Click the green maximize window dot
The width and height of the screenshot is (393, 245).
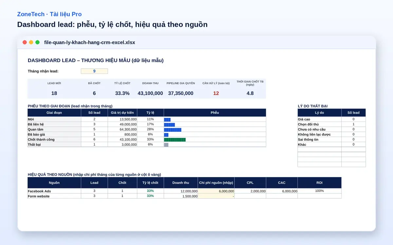[38, 42]
